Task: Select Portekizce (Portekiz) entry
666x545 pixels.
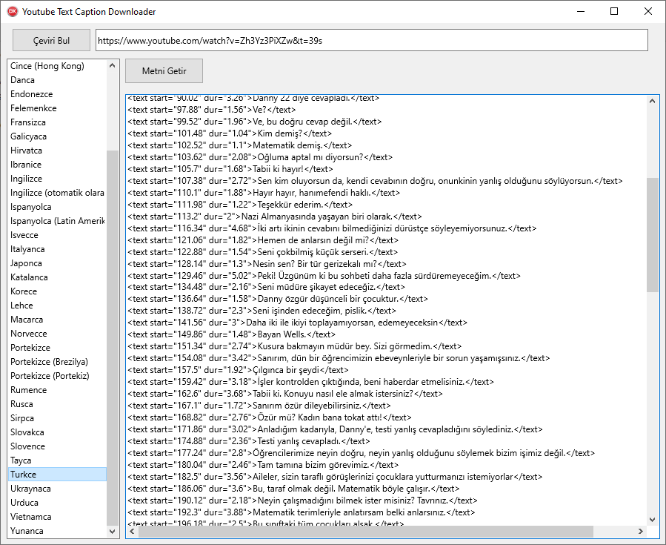Action: 57,376
